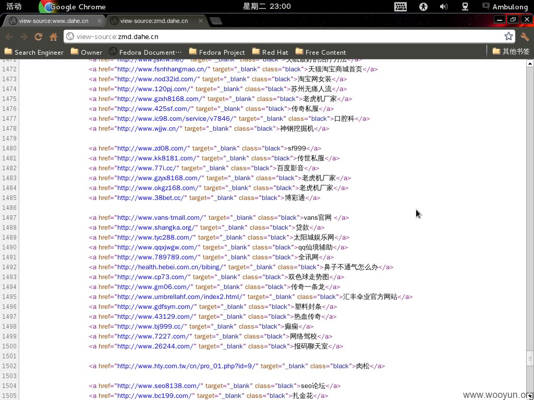Image resolution: width=534 pixels, height=400 pixels.
Task: Open the hty.com.tw/cn/pro_01.php link
Action: click(x=187, y=366)
